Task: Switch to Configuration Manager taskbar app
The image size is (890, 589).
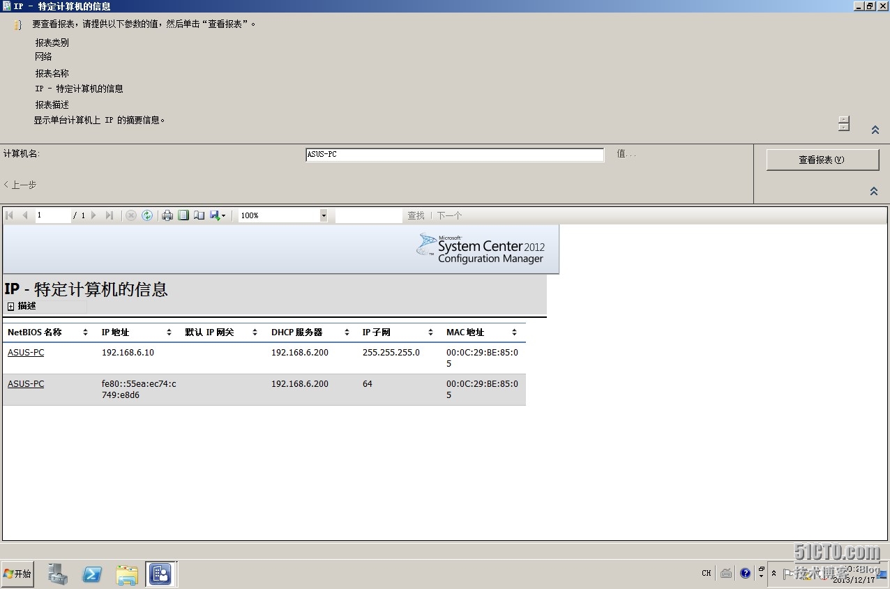Action: point(160,574)
